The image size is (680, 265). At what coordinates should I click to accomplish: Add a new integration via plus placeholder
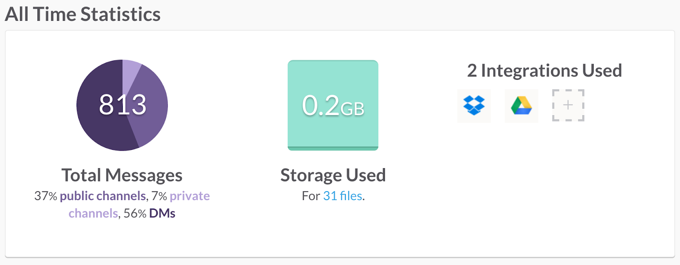tap(568, 105)
